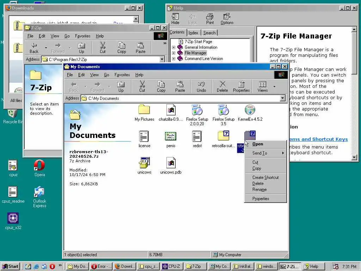Open Properties from My Documents toolbar
This screenshot has height=271, width=361.
click(241, 86)
